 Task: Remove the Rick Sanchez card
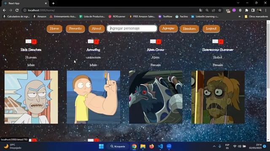[x=34, y=42]
